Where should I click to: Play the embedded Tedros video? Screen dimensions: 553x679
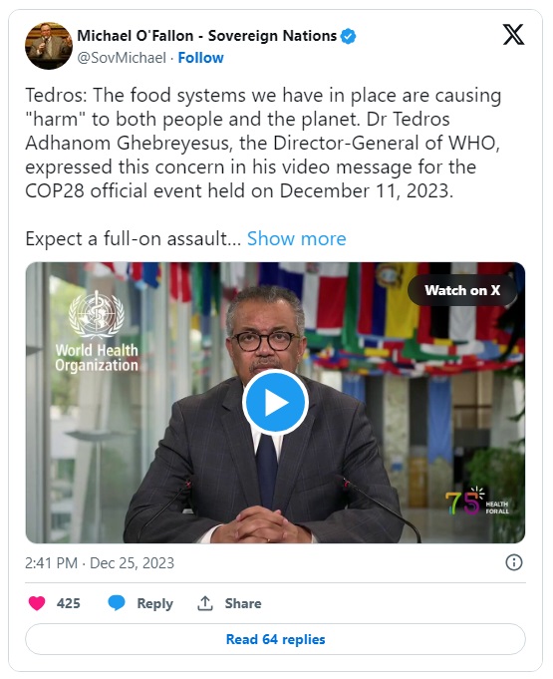coord(275,402)
